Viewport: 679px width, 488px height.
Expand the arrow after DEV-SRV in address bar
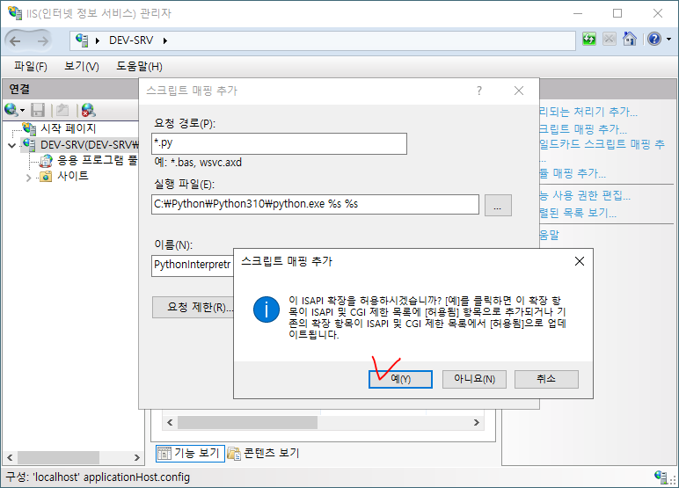165,40
